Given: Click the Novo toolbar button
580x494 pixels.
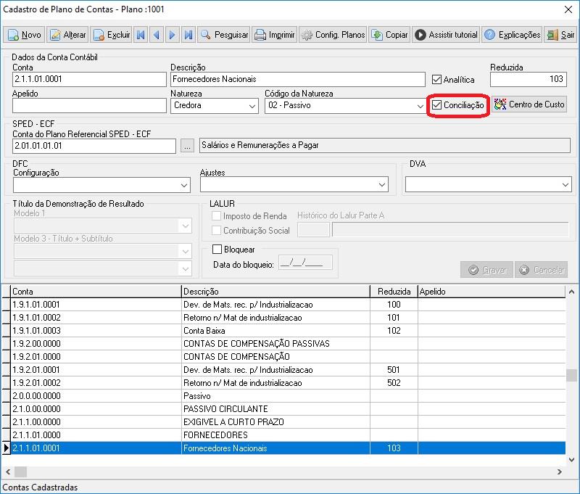Looking at the screenshot, I should (24, 35).
